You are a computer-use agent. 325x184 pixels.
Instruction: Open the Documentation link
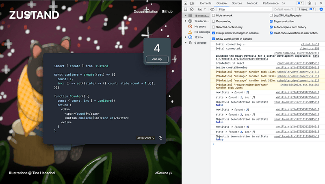point(146,12)
